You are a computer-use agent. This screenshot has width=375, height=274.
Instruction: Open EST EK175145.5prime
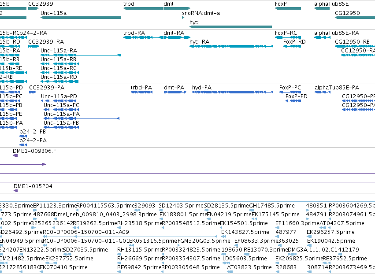(275, 215)
